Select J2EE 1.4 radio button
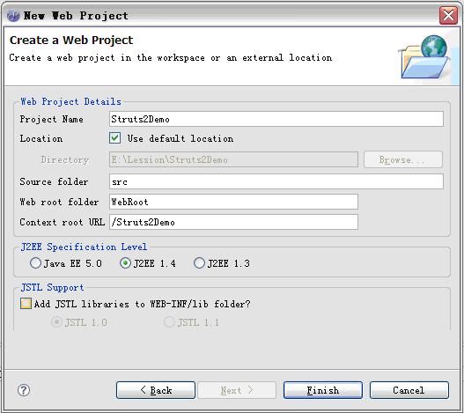Screen dimensions: 464x413 pyautogui.click(x=126, y=263)
